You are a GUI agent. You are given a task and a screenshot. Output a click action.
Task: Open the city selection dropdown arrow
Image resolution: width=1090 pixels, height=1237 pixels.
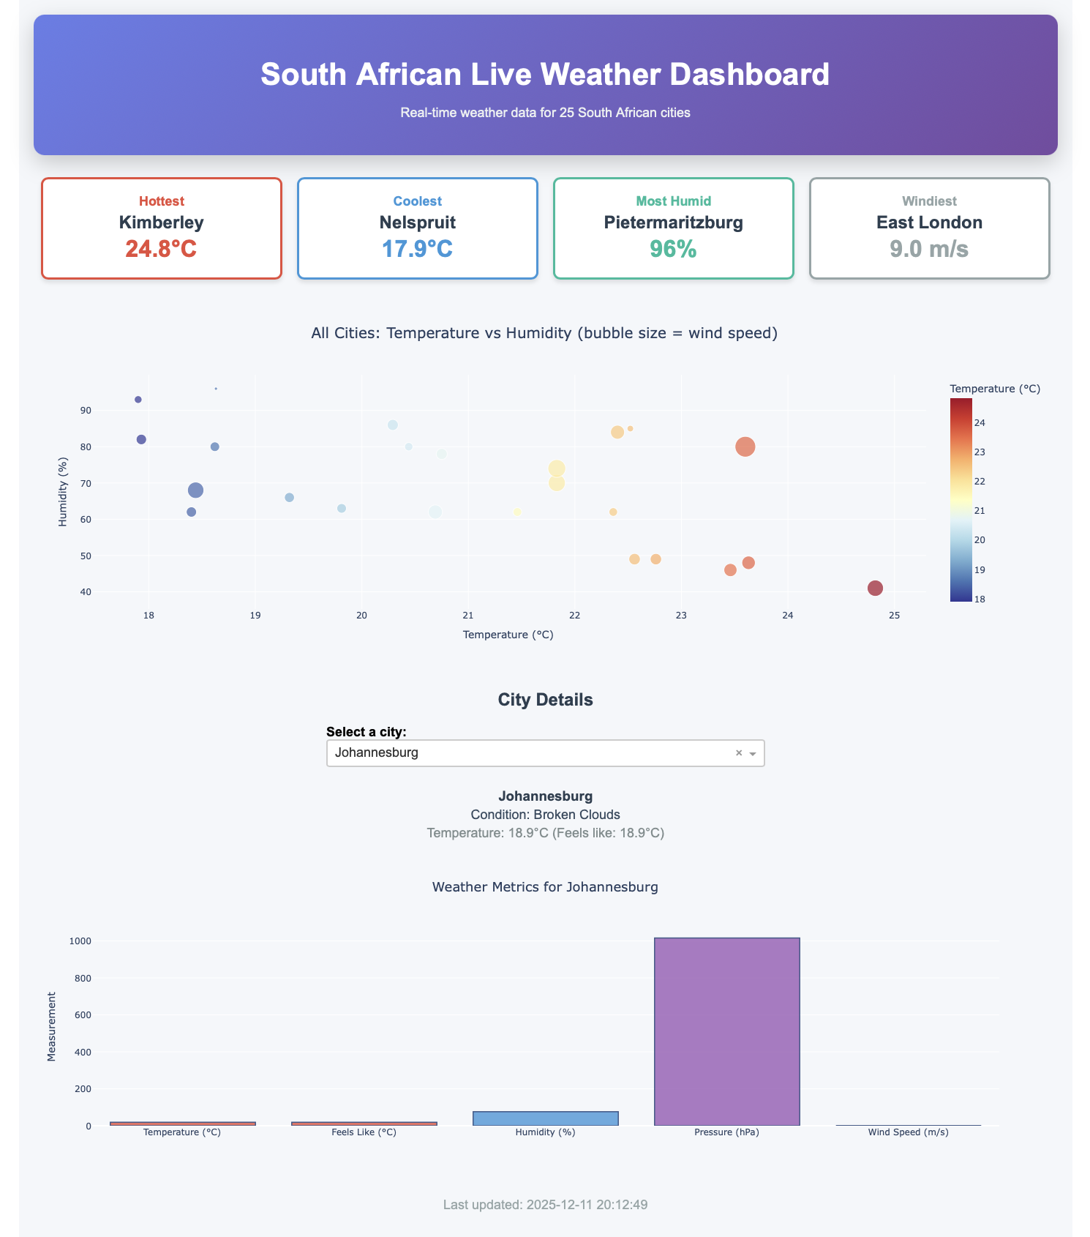(x=753, y=752)
